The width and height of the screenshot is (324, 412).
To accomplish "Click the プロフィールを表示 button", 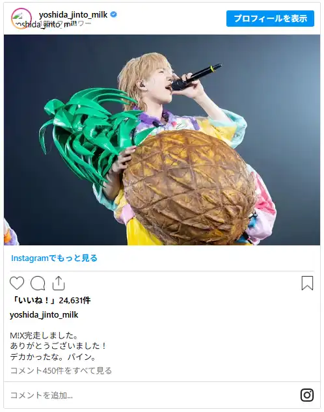I will 270,19.
